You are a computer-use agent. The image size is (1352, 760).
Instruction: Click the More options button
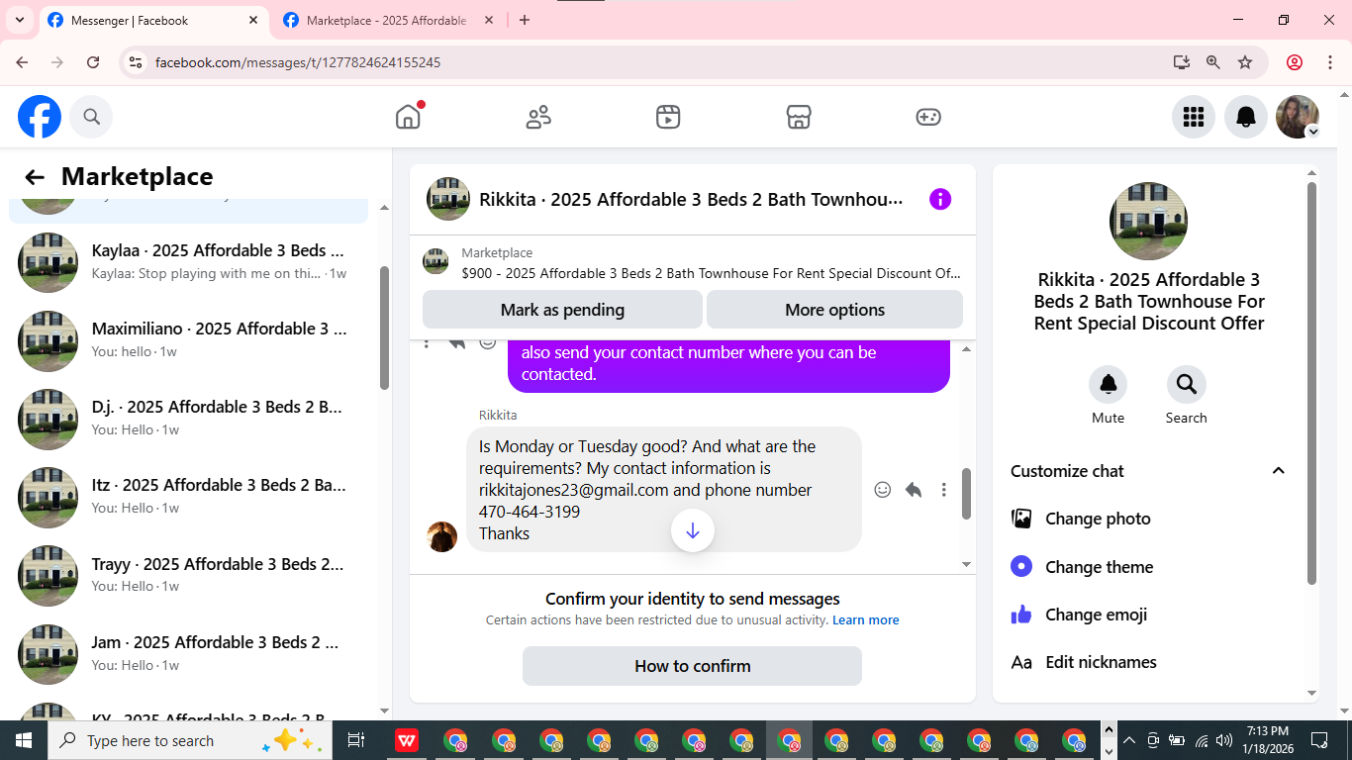pos(834,310)
